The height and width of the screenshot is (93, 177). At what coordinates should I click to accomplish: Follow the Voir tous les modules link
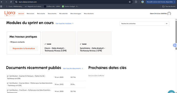64,24
